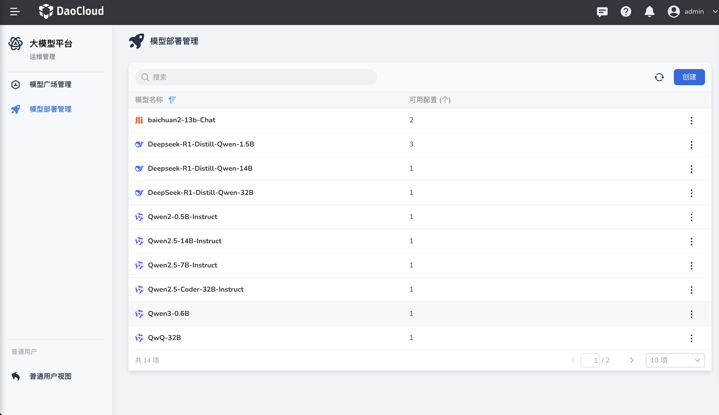719x415 pixels.
Task: Click the 共 14 项 total count text
Action: point(147,360)
